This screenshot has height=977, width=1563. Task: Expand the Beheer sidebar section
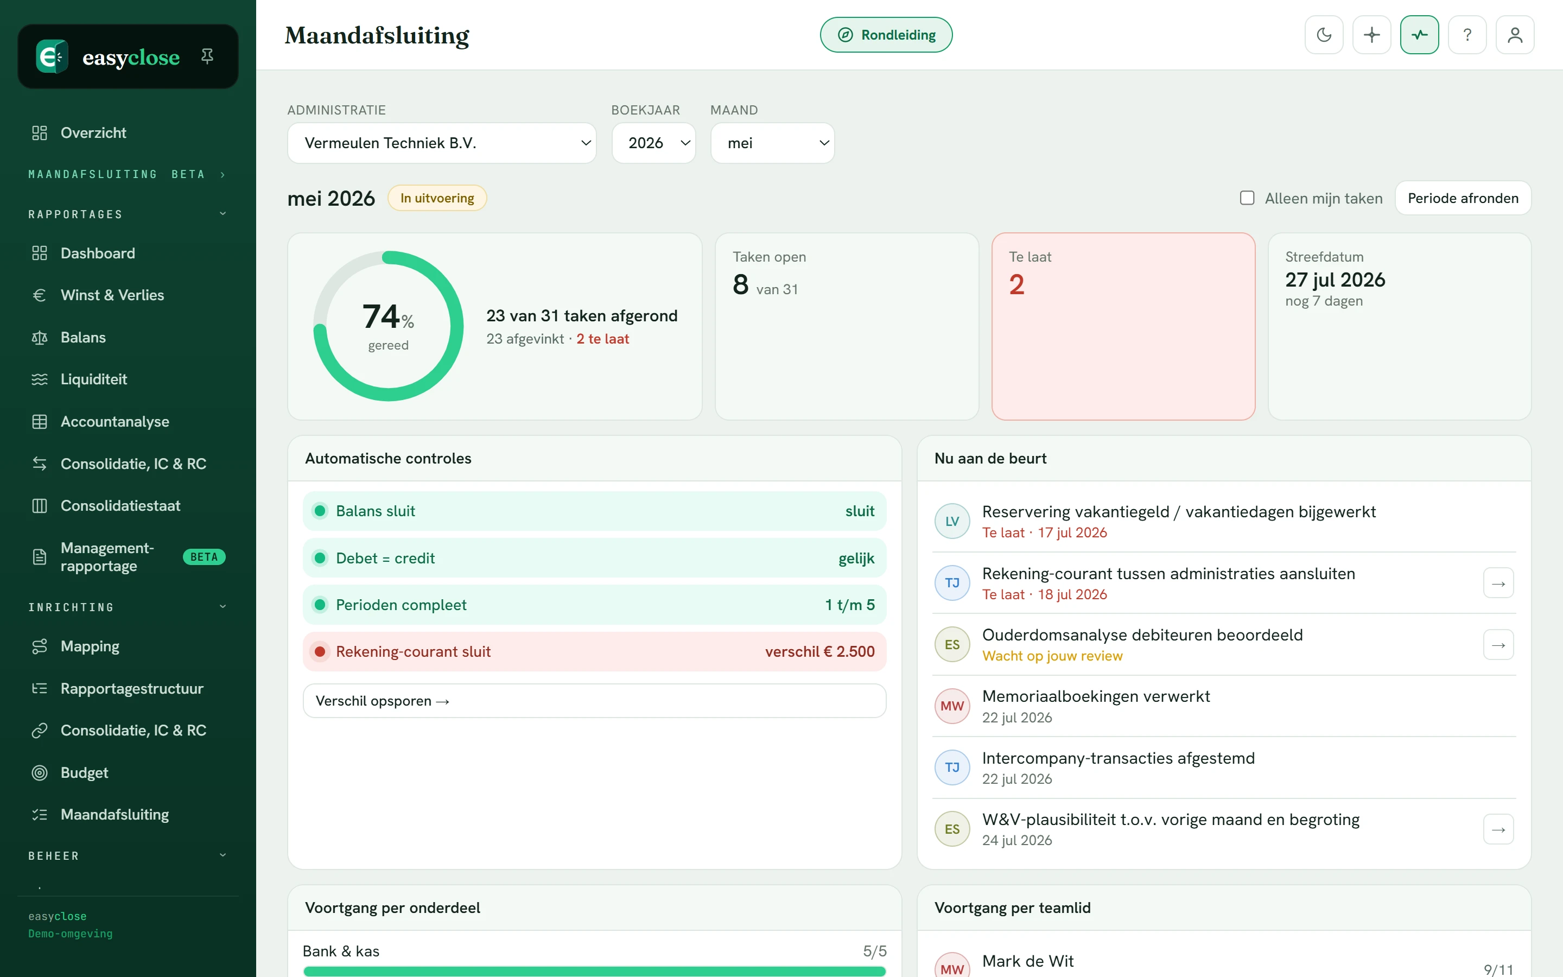click(x=128, y=855)
